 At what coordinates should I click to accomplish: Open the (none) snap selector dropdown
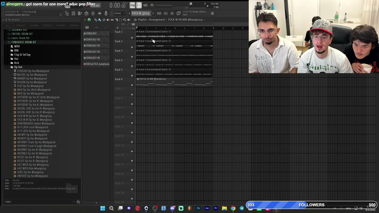pyautogui.click(x=119, y=13)
